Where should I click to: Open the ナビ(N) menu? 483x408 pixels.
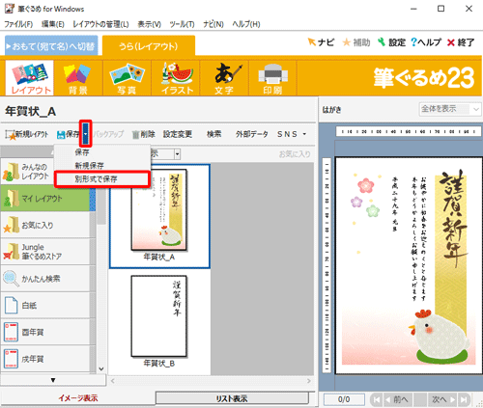tap(213, 24)
